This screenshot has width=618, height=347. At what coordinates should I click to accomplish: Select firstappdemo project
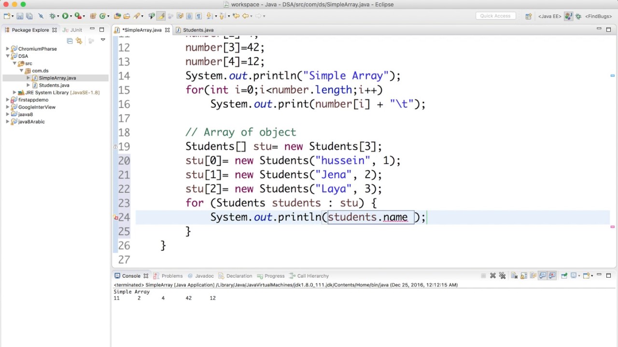coord(33,100)
